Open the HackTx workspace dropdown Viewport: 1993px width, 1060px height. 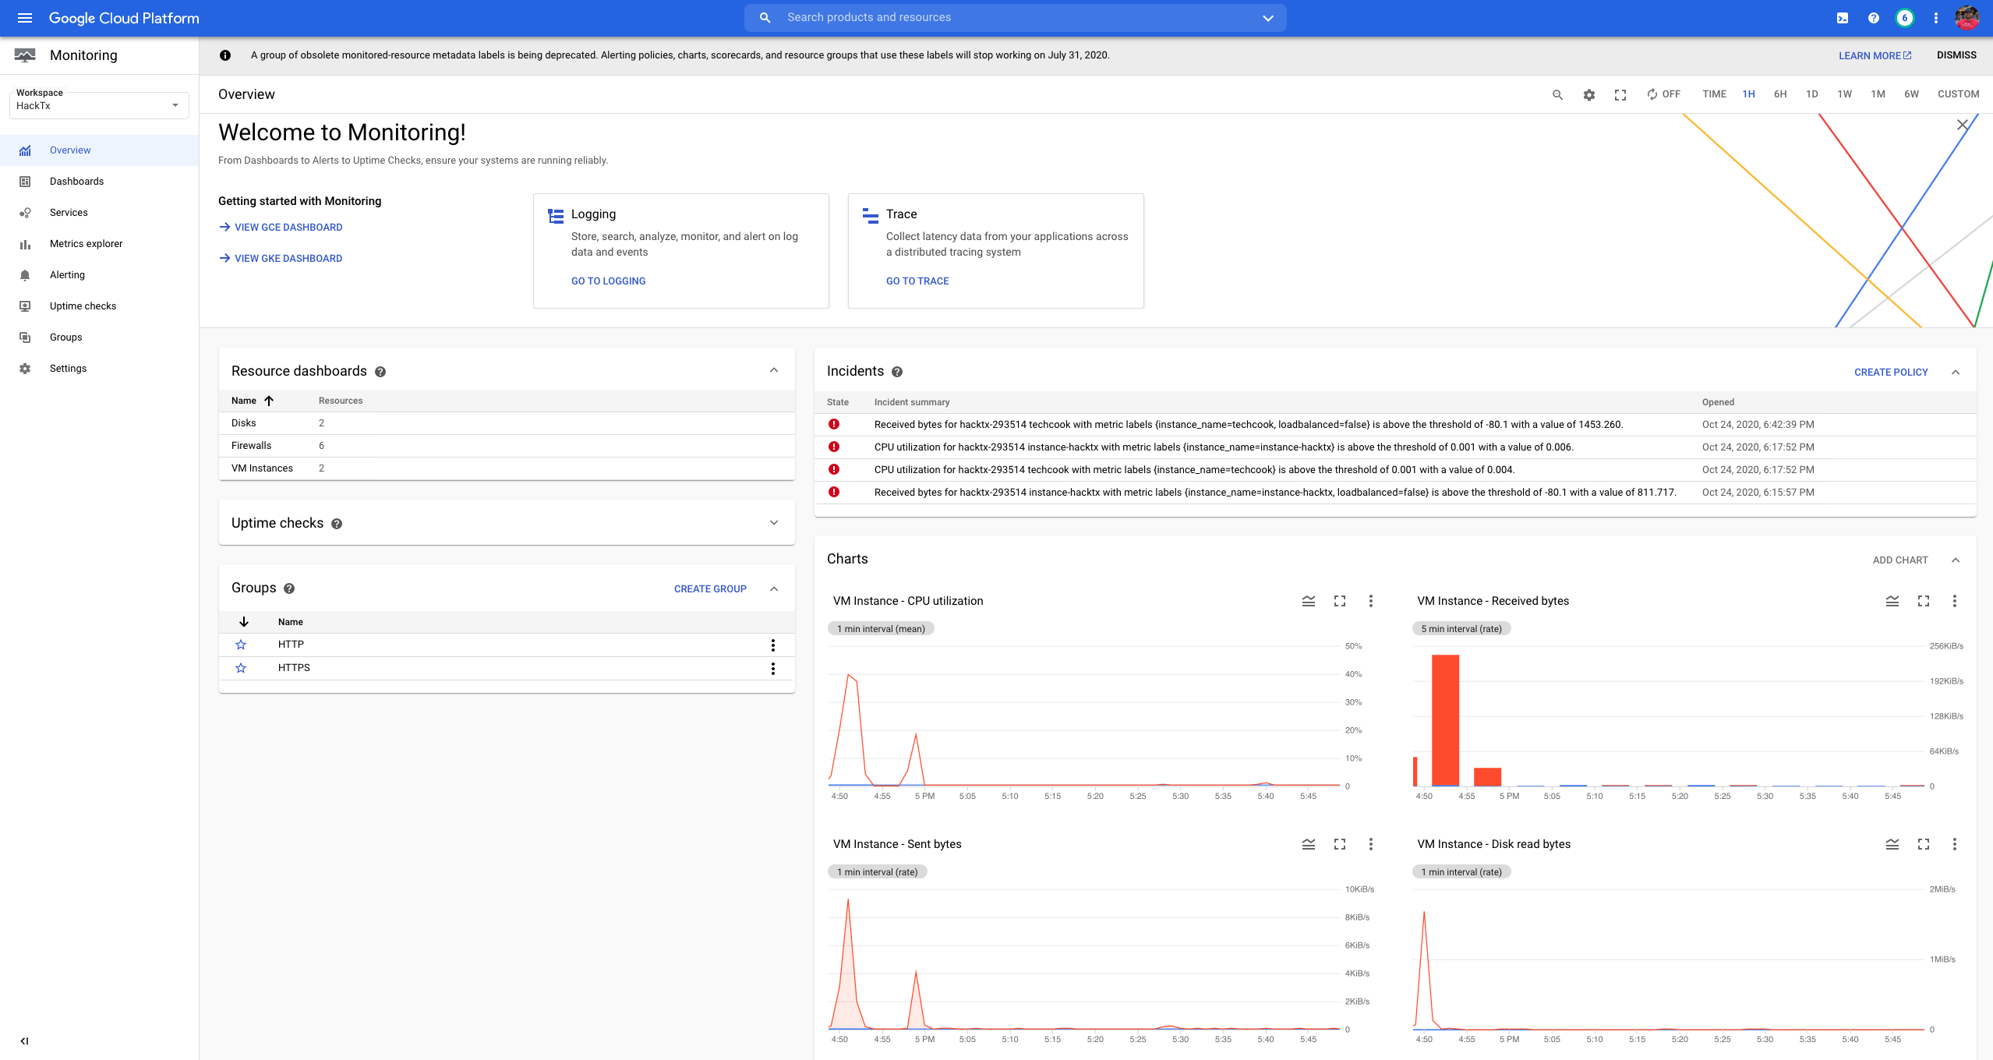99,105
